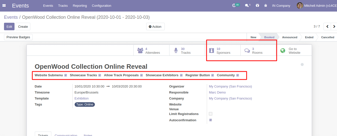This screenshot has height=136, width=337.
Task: Click the Create button
Action: (23, 26)
